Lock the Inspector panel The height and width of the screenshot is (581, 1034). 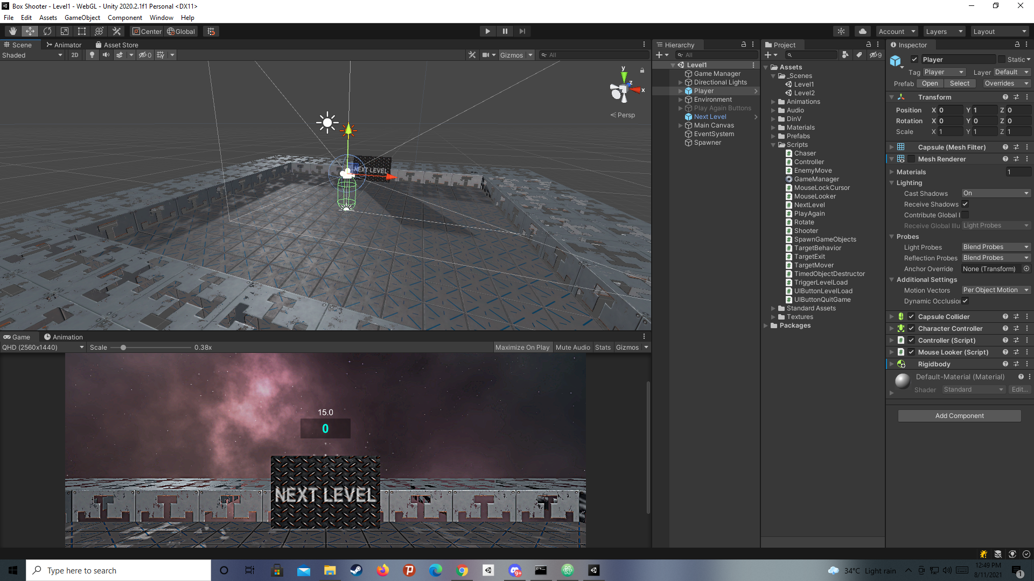pos(1017,45)
